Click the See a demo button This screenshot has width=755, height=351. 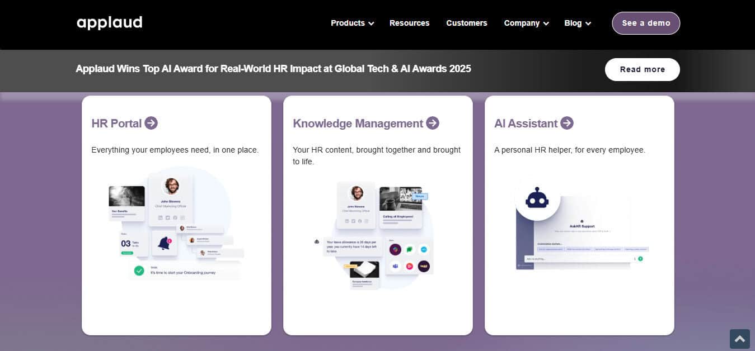click(646, 23)
